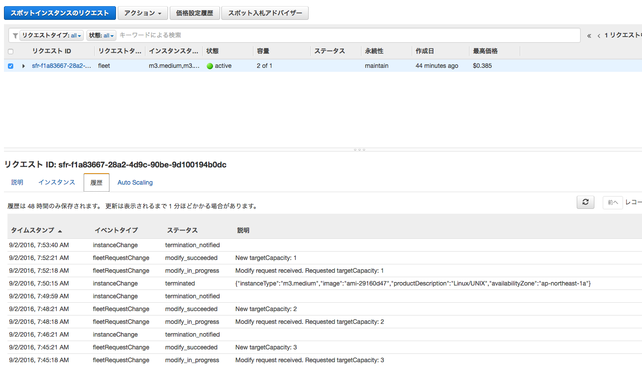Open the アクション dropdown menu
Viewport: 642px width, 386px height.
[143, 13]
